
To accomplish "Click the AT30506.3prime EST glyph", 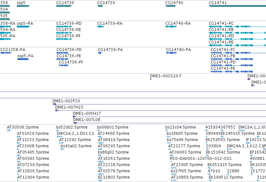I will pyautogui.click(x=9, y=130).
